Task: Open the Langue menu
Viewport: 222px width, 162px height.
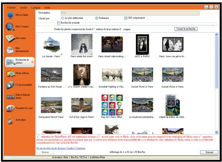Action: click(36, 8)
